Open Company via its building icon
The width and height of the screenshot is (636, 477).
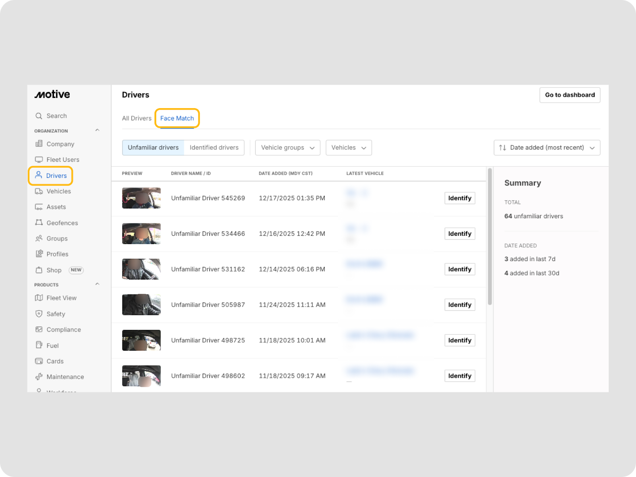39,144
